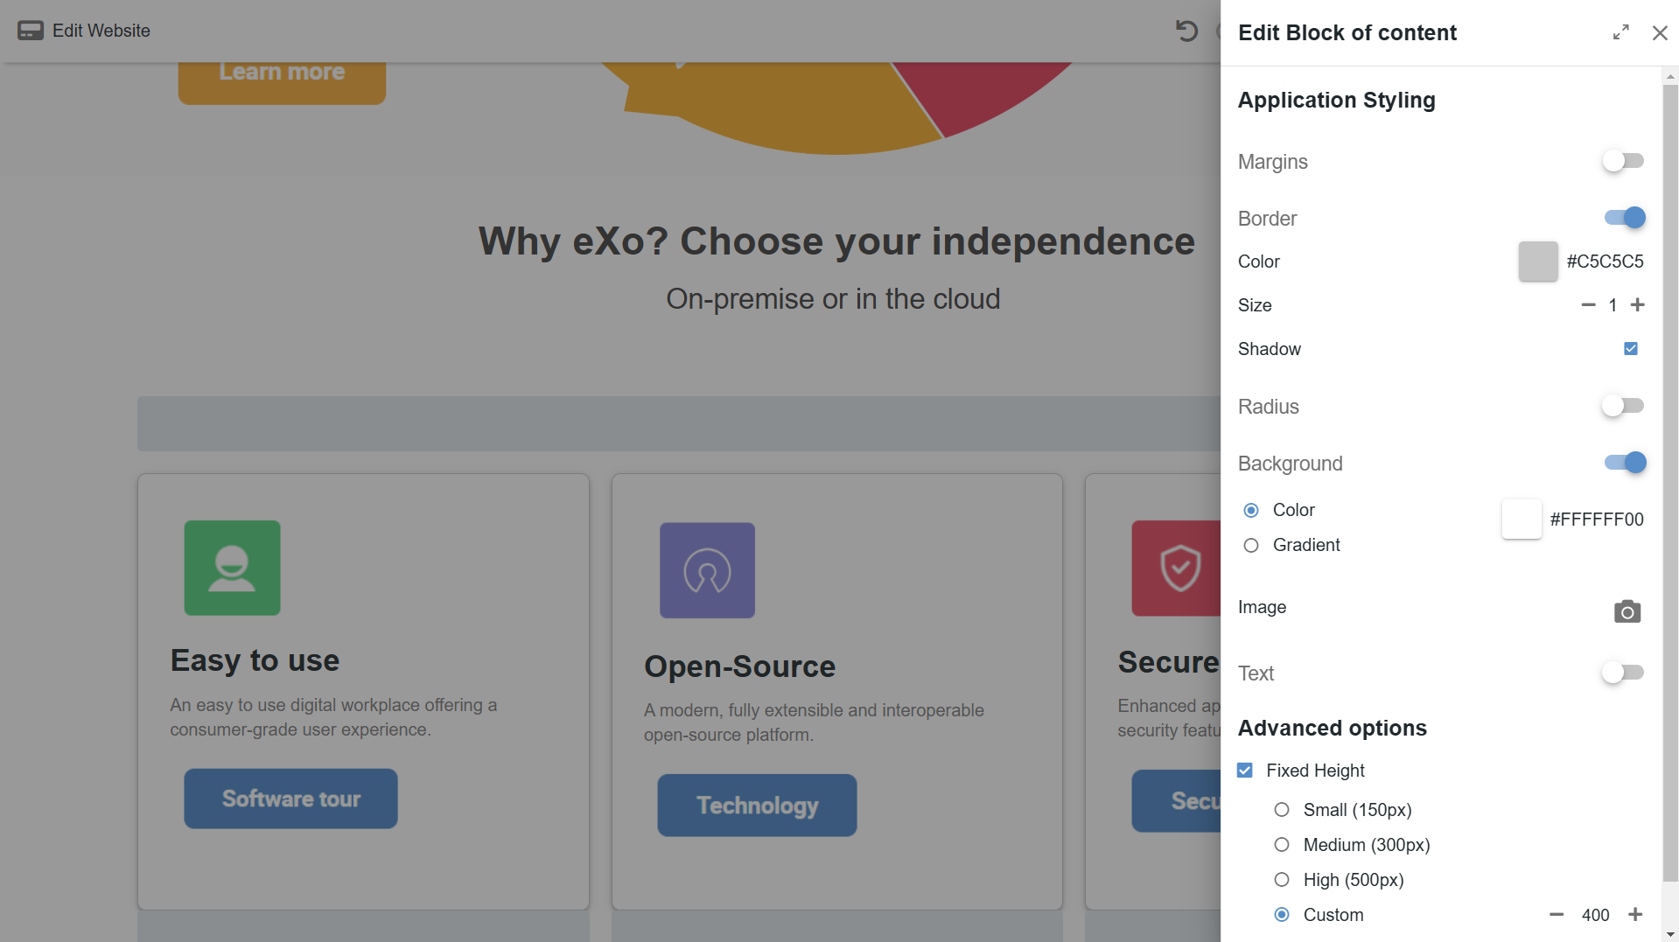This screenshot has height=942, width=1679.
Task: Open the background color swatch #FFFFFF00
Action: (1521, 520)
